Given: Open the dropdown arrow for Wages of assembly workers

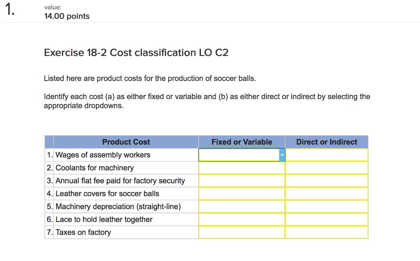Looking at the screenshot, I should tap(281, 155).
